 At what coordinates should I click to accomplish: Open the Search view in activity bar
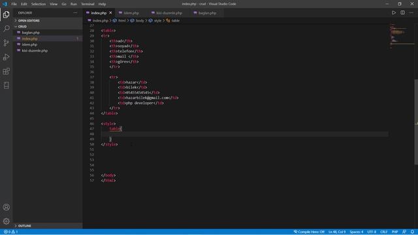[x=6, y=28]
